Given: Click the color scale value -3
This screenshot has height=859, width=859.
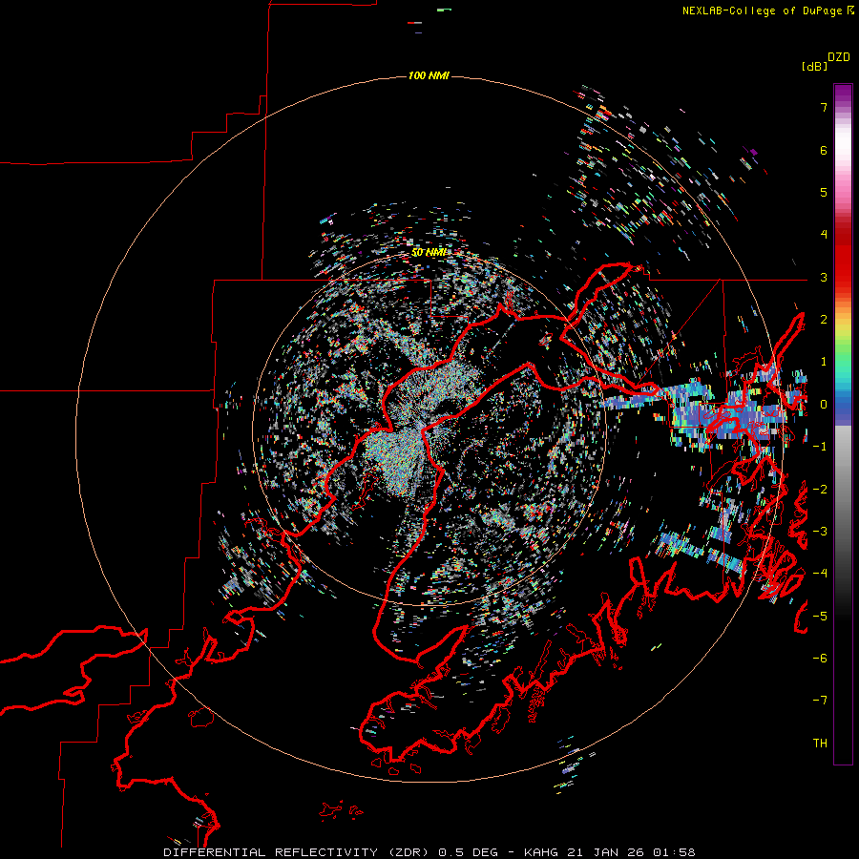Looking at the screenshot, I should tap(820, 532).
